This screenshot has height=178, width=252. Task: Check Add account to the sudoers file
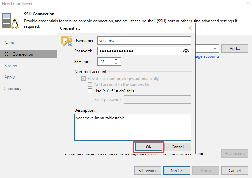click(x=90, y=85)
